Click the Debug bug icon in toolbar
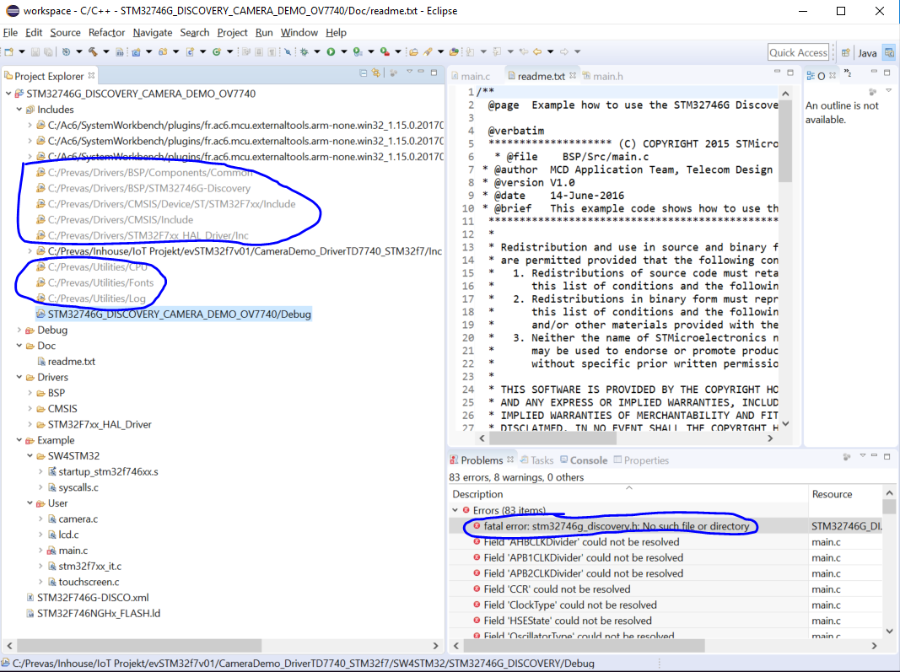The height and width of the screenshot is (672, 900). coord(304,52)
